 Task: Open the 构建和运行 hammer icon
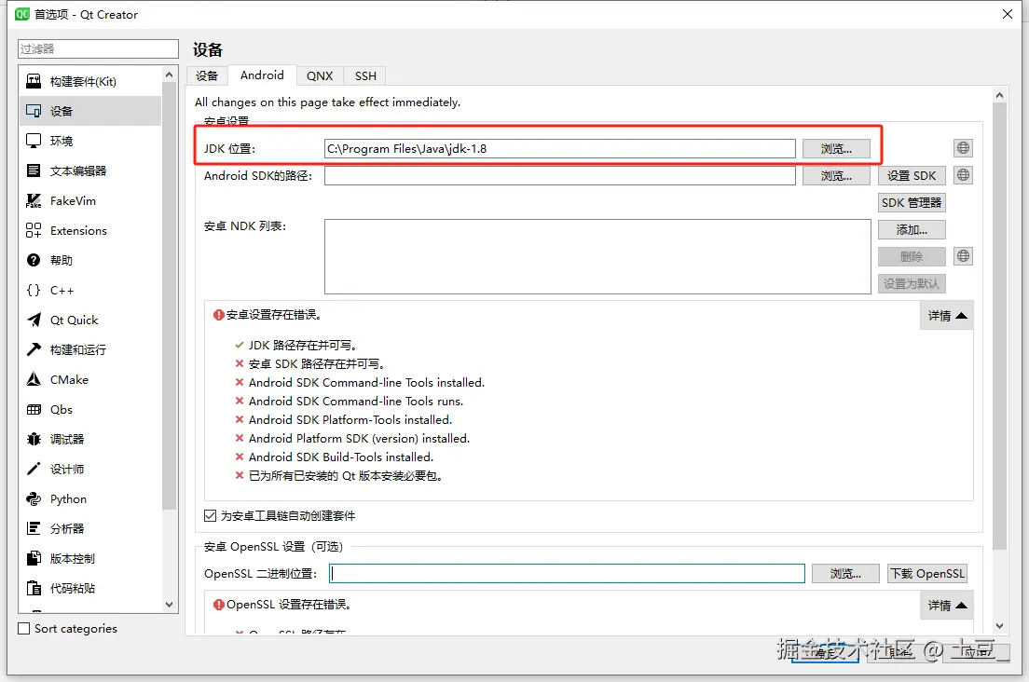click(34, 349)
